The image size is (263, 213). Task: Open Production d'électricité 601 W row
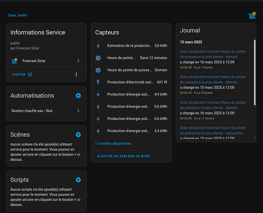coord(131,82)
